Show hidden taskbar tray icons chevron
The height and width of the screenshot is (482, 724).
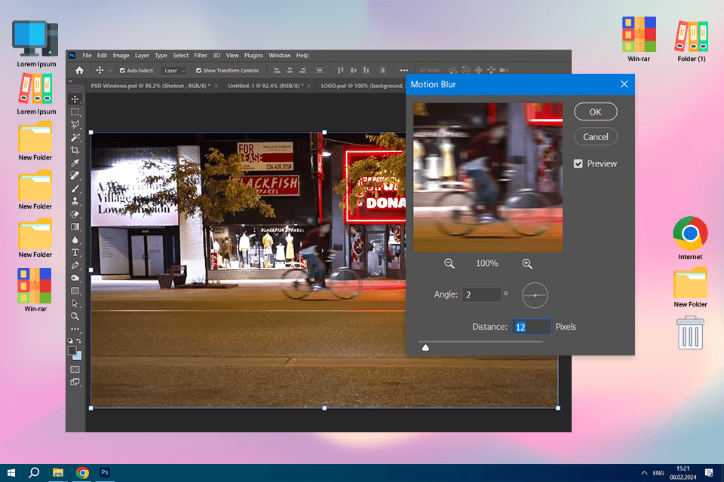coord(644,473)
